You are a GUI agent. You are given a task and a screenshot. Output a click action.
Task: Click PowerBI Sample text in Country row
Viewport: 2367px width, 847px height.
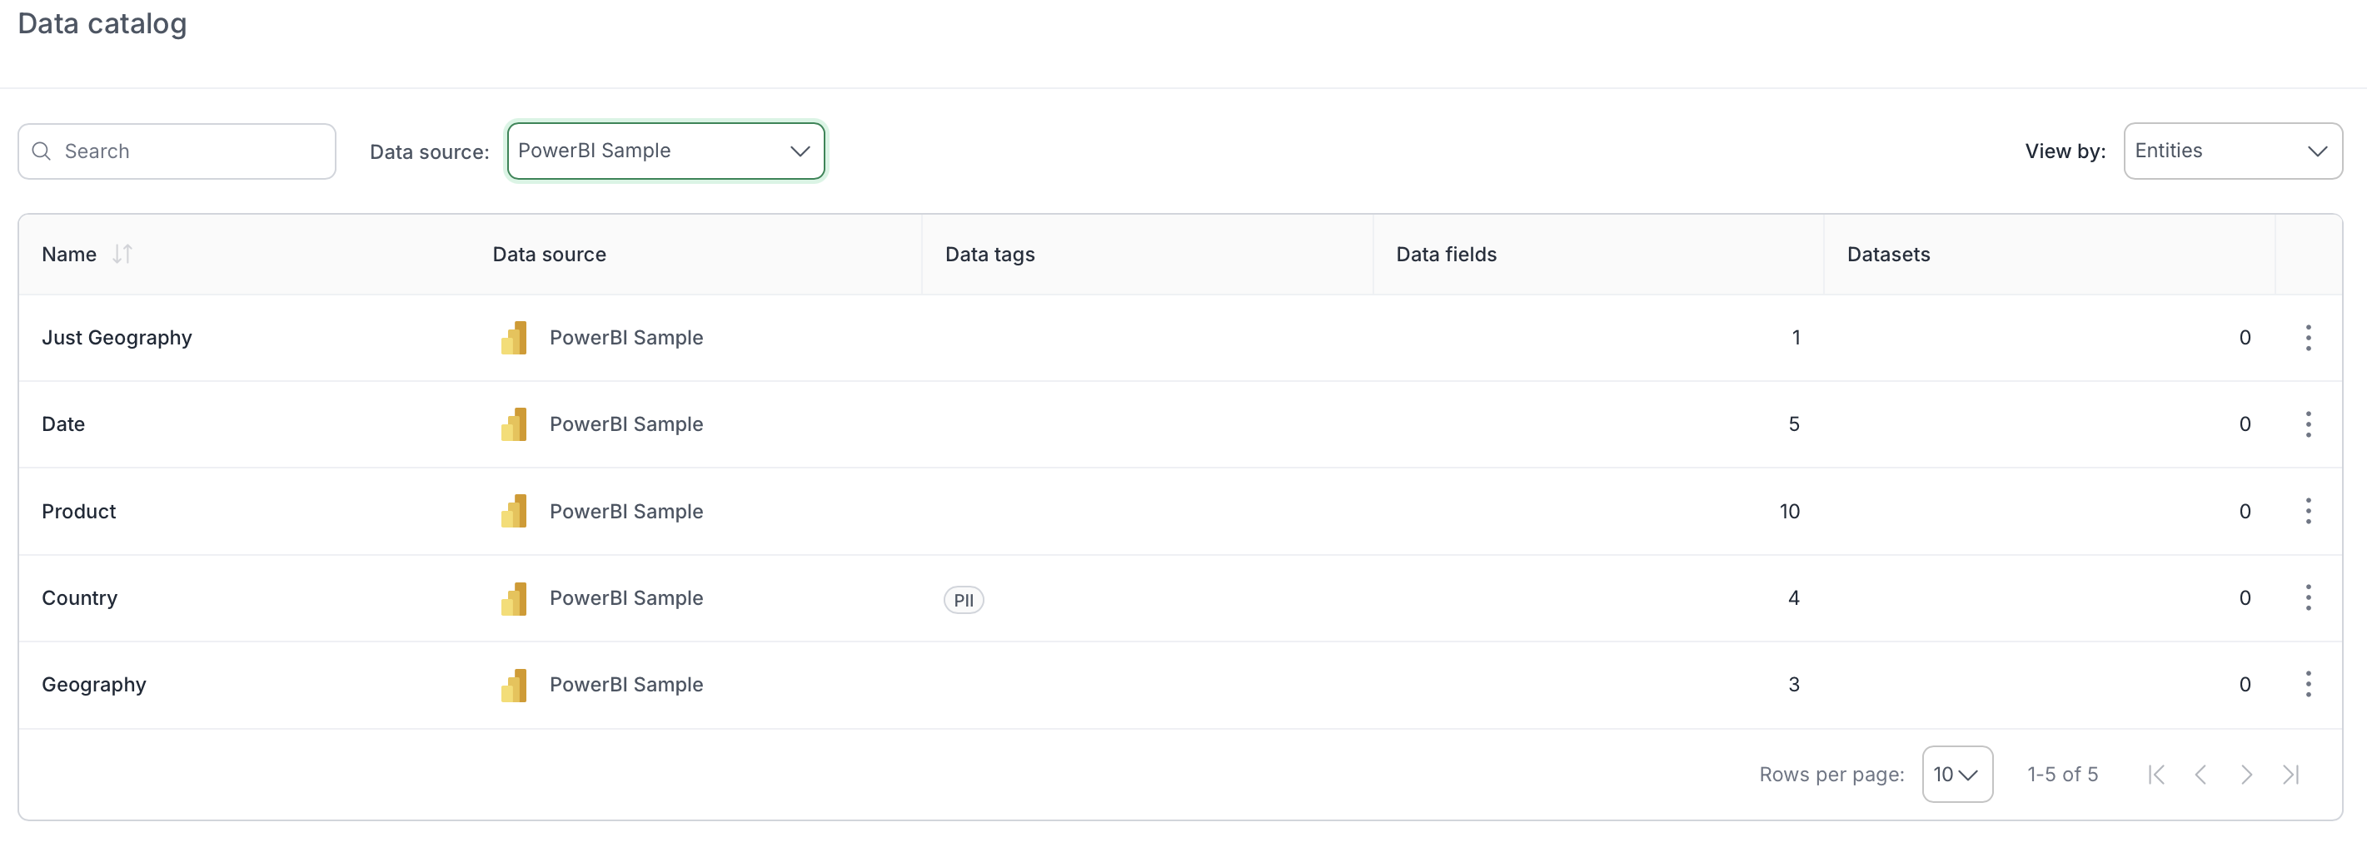coord(625,598)
